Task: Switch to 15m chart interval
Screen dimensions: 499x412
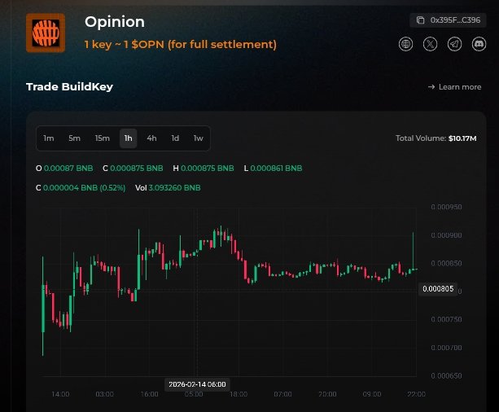Action: tap(102, 138)
